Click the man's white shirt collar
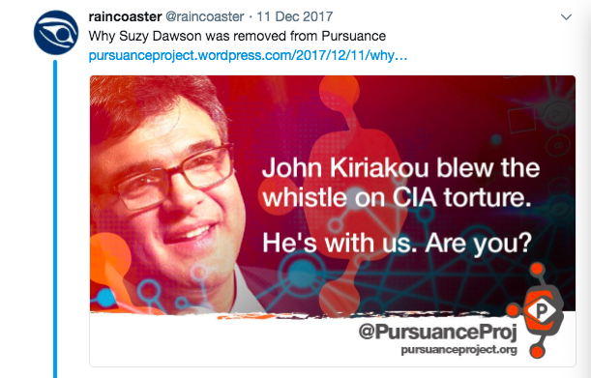The width and height of the screenshot is (591, 378). tap(243, 288)
